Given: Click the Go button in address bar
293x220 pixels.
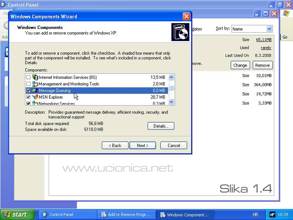Looking at the screenshot, I should click(285, 37).
